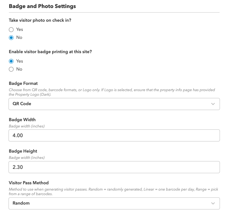Open the Visitor Pass Method dropdown showing Random

(x=114, y=203)
